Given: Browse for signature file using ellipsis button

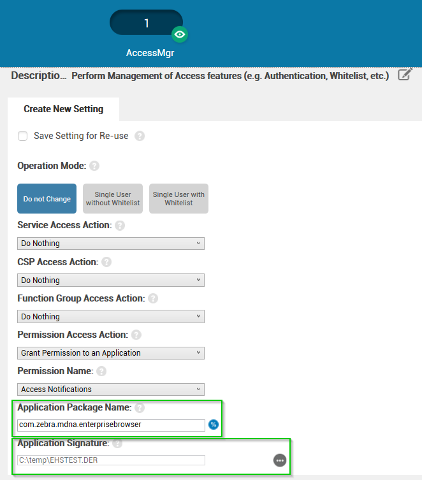Looking at the screenshot, I should coord(280,460).
